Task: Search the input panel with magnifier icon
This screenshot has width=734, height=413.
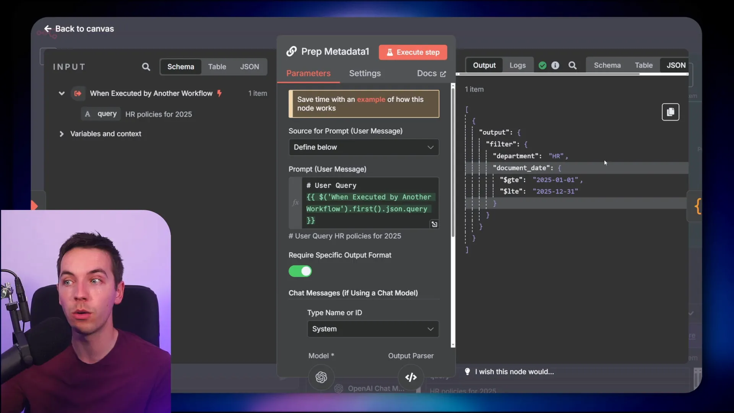Action: [x=146, y=67]
